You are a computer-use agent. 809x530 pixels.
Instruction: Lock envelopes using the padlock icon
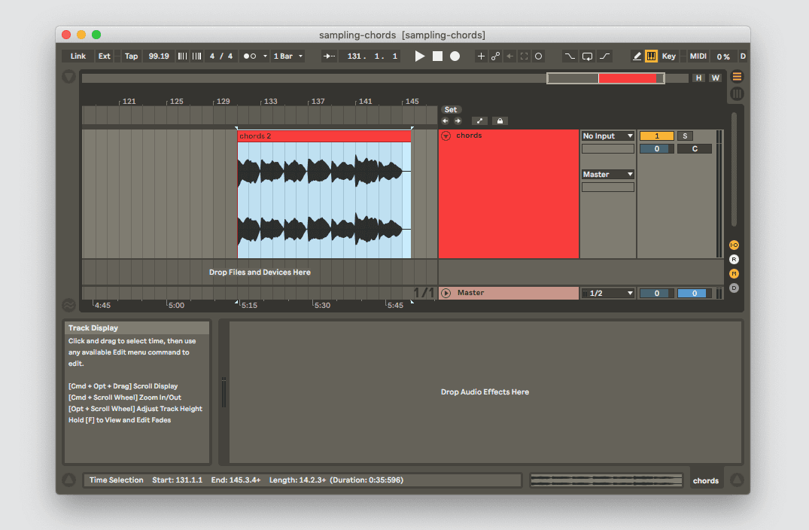[500, 120]
